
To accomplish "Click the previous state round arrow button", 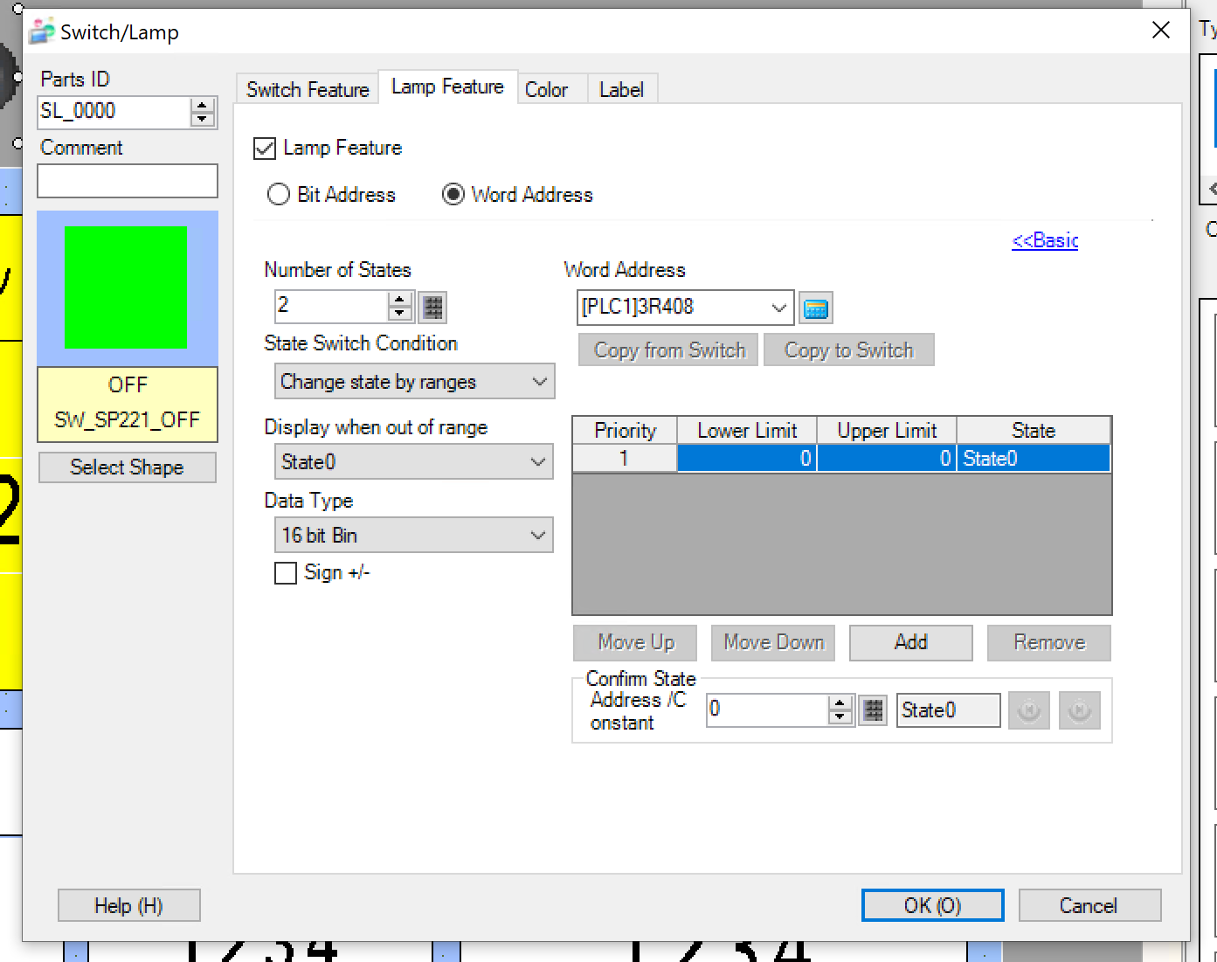I will pyautogui.click(x=1028, y=710).
